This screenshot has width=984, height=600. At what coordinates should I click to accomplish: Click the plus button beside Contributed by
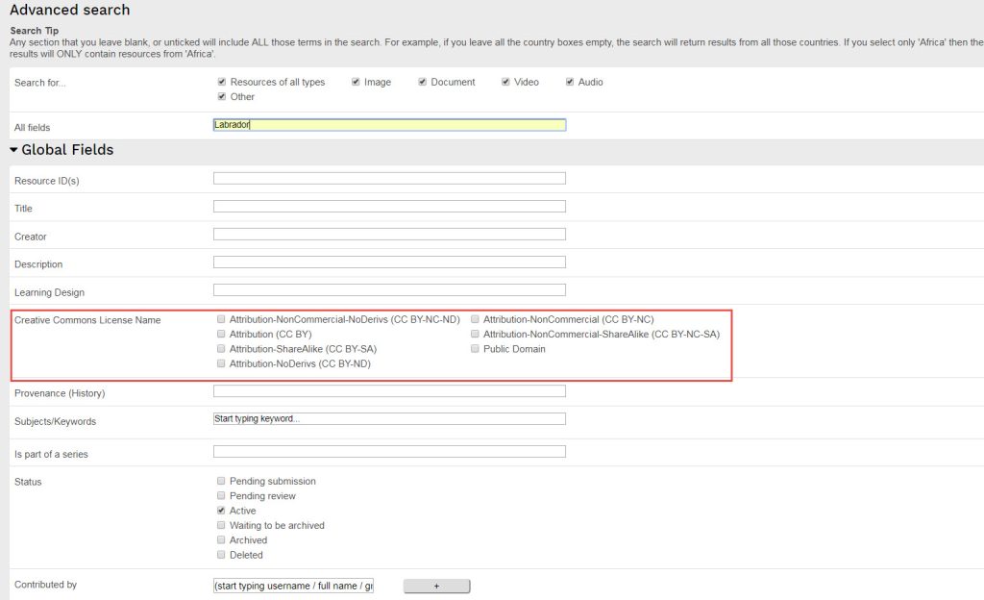[437, 586]
